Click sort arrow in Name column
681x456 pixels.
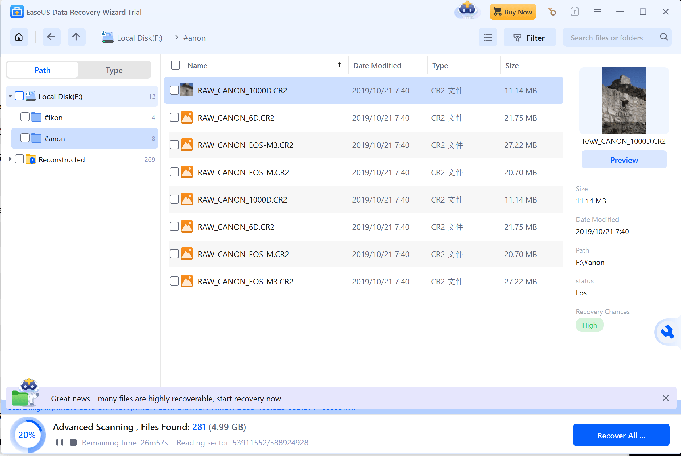tap(339, 65)
